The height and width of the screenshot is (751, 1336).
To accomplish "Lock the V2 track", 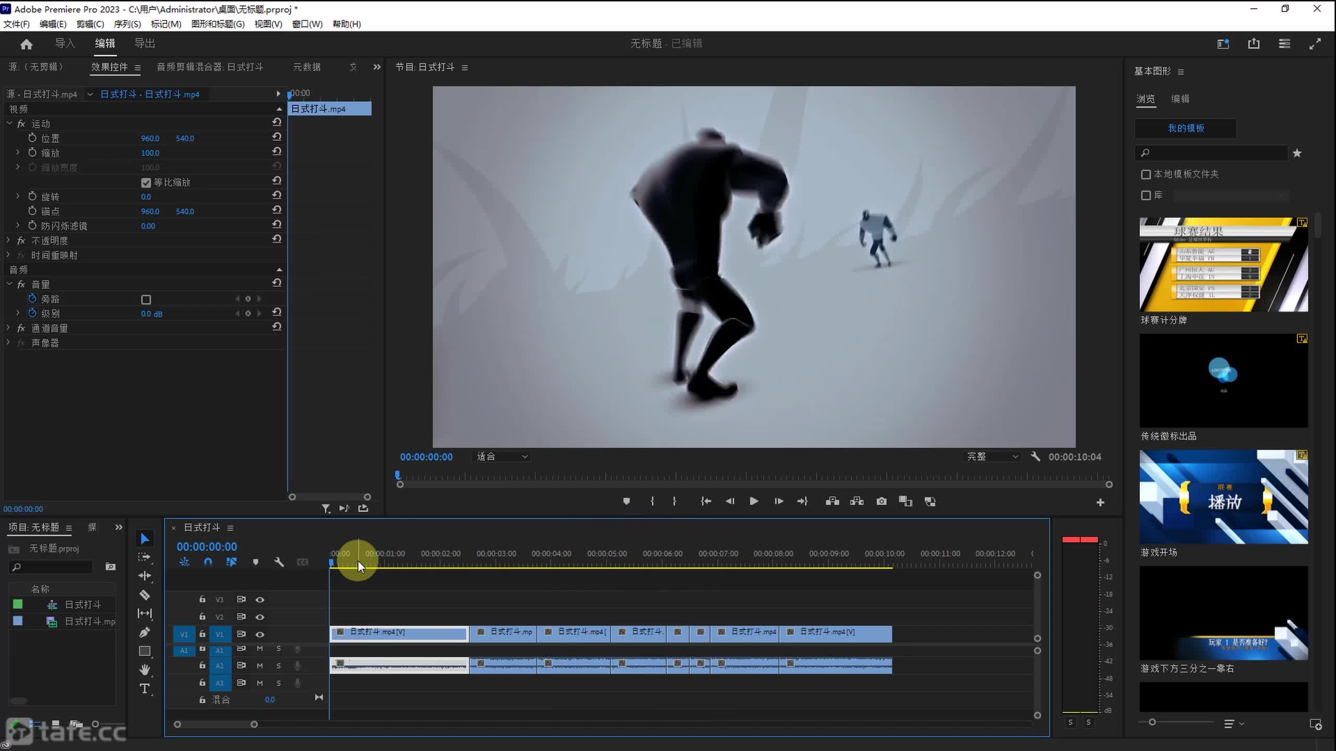I will tap(202, 616).
